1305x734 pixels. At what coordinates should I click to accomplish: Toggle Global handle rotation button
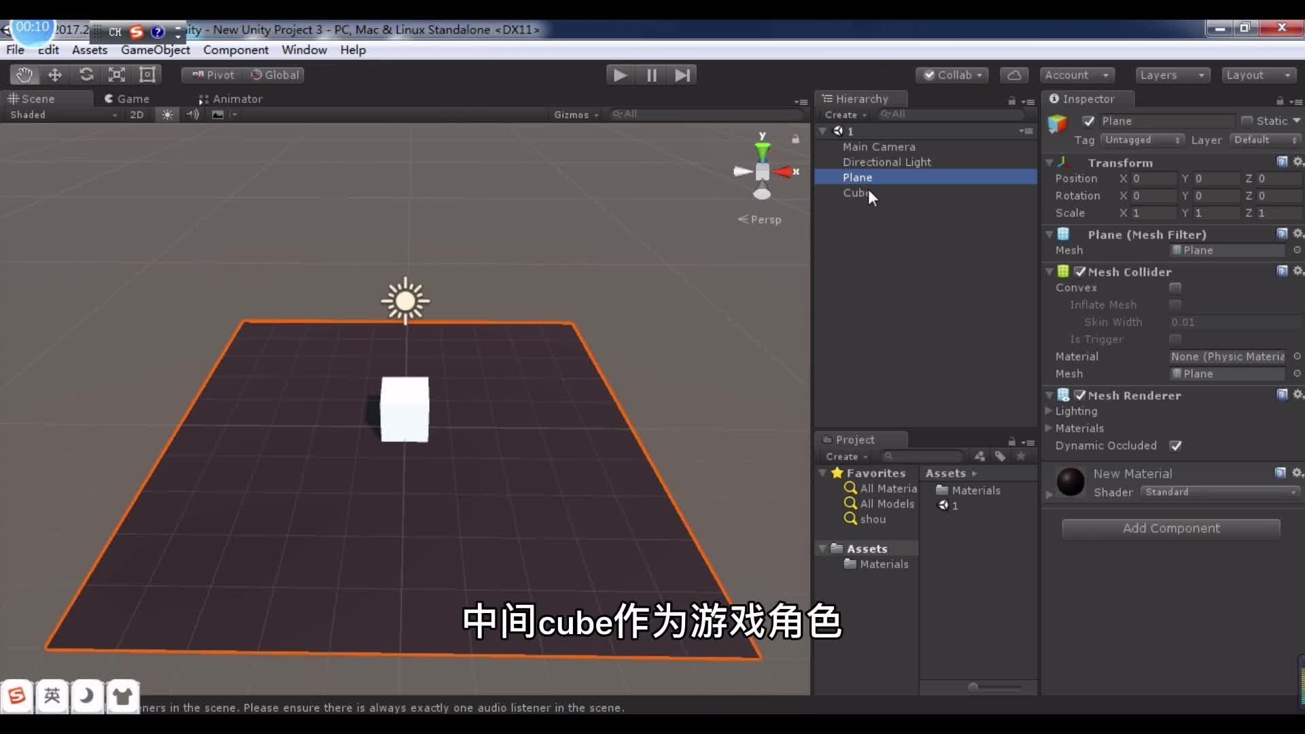tap(274, 75)
